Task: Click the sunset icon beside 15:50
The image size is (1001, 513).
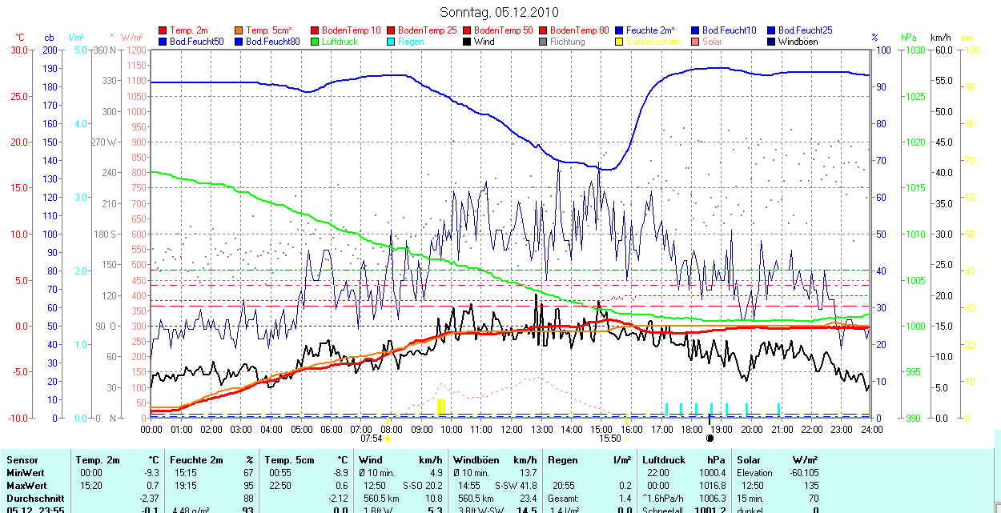Action: [626, 439]
